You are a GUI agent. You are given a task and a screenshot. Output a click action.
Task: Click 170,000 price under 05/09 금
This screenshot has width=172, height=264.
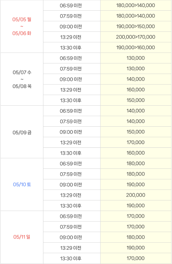(136, 142)
